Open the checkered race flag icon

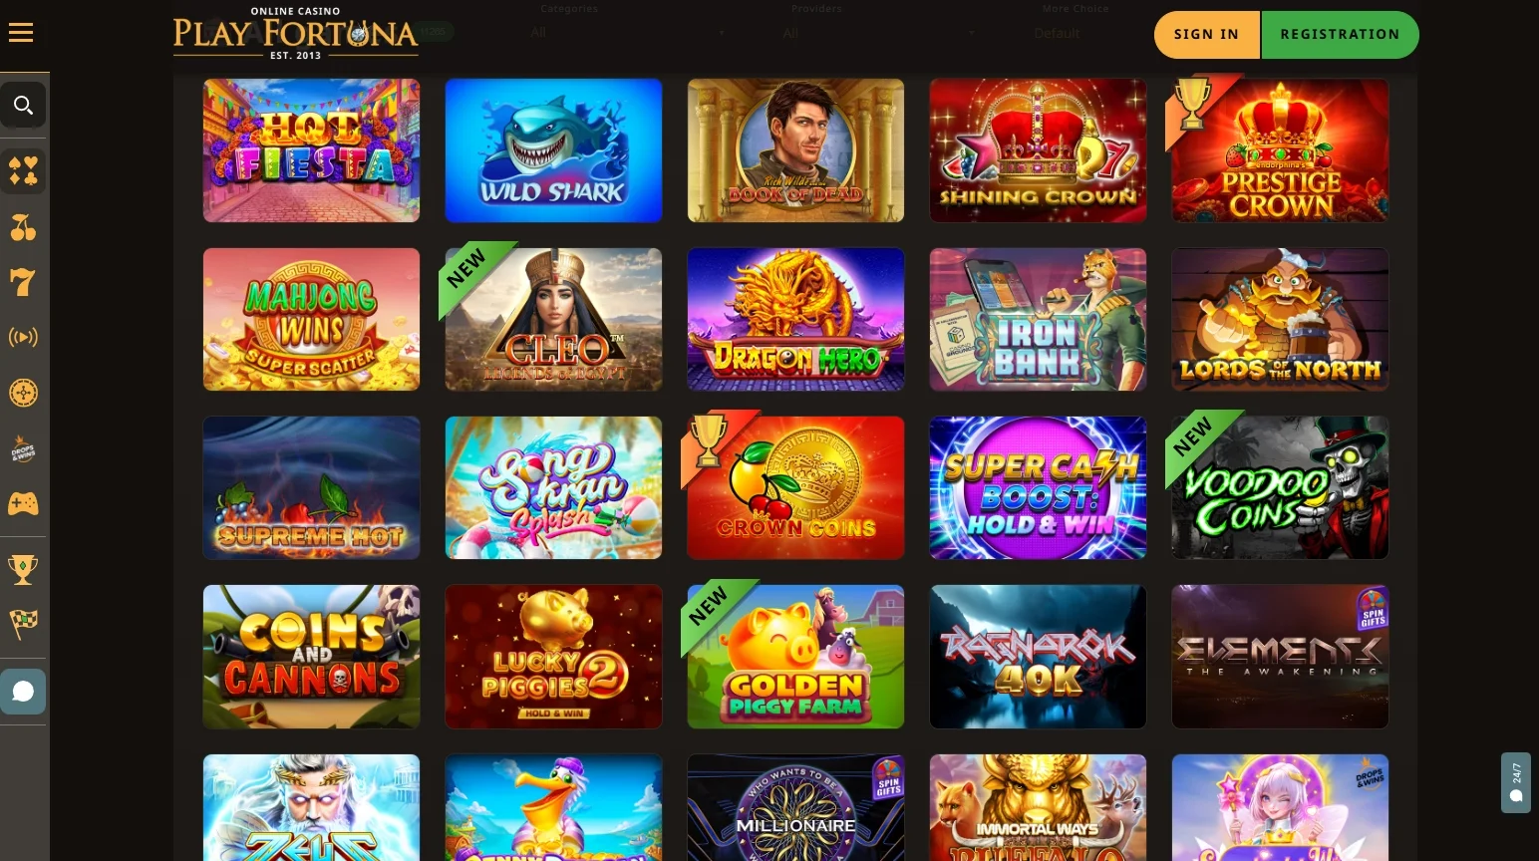[23, 624]
